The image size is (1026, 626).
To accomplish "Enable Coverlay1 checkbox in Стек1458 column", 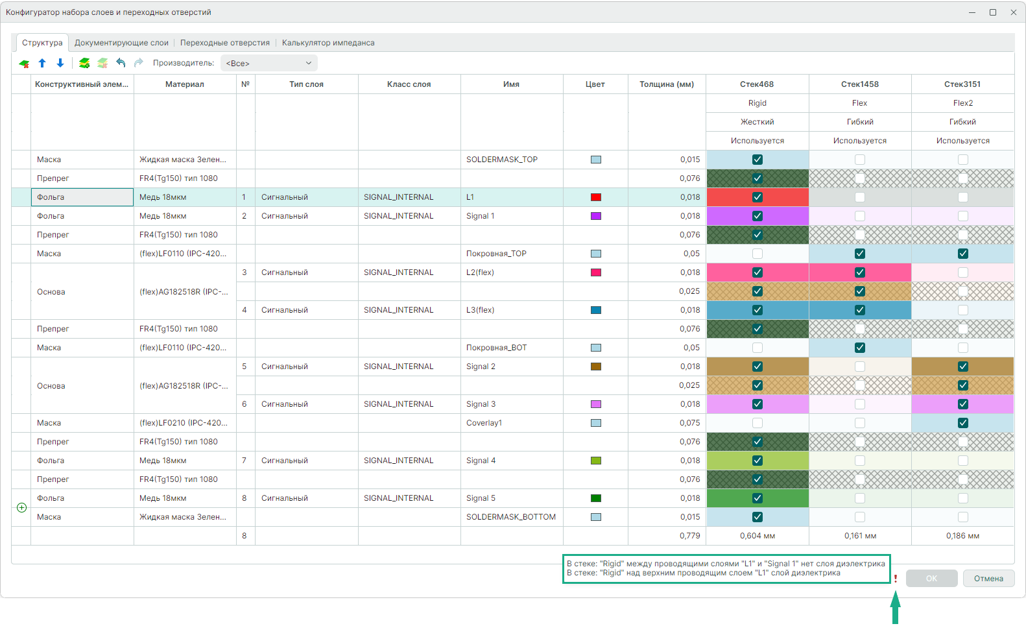I will coord(859,423).
